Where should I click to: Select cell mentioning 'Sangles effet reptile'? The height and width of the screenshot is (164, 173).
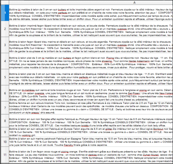pyautogui.click(x=91, y=121)
